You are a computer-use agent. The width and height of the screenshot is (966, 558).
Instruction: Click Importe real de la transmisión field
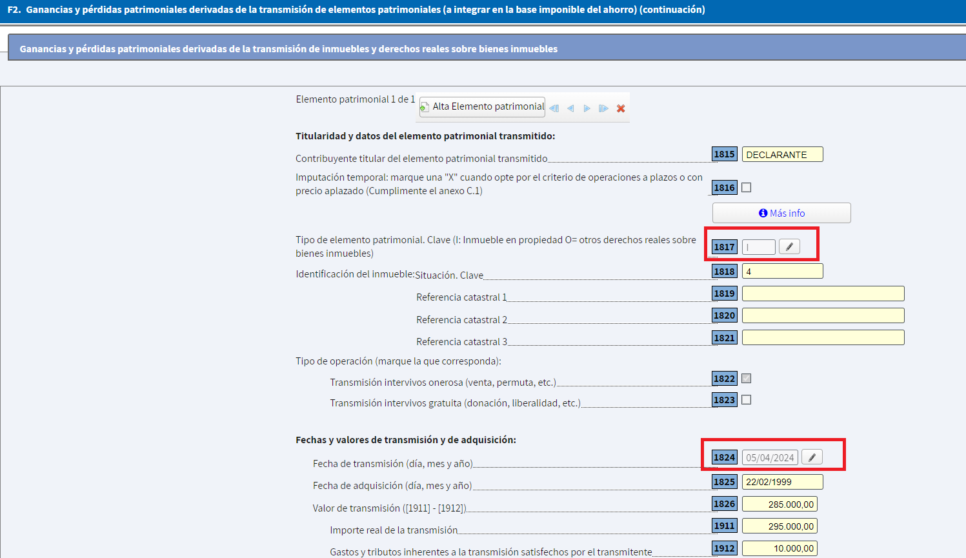(780, 526)
